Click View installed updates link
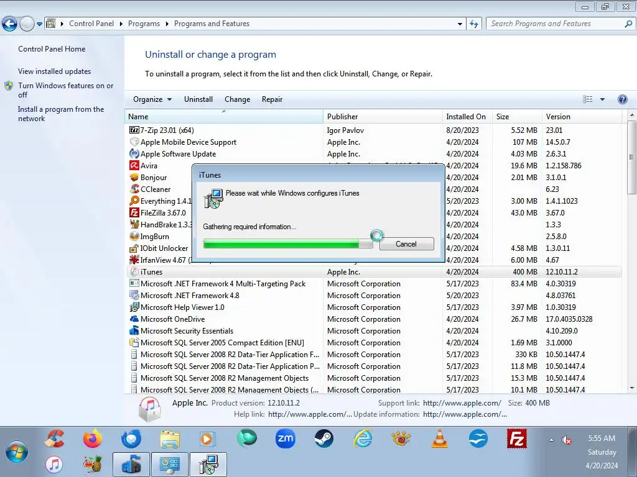637x477 pixels. (55, 71)
